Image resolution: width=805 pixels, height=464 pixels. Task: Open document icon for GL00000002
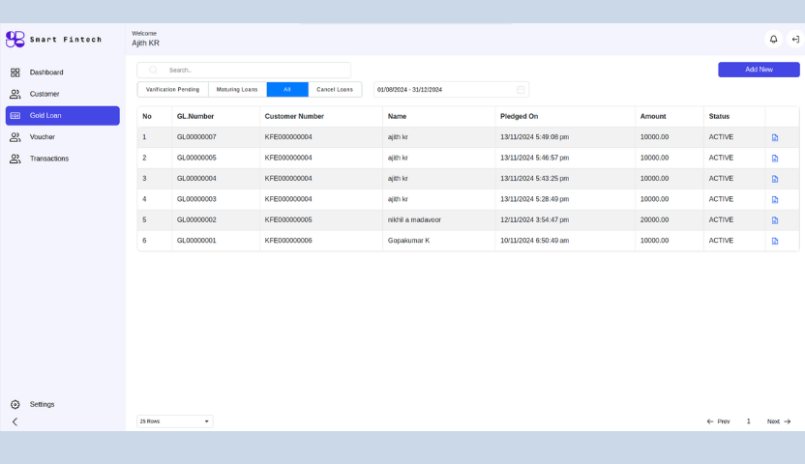(775, 220)
